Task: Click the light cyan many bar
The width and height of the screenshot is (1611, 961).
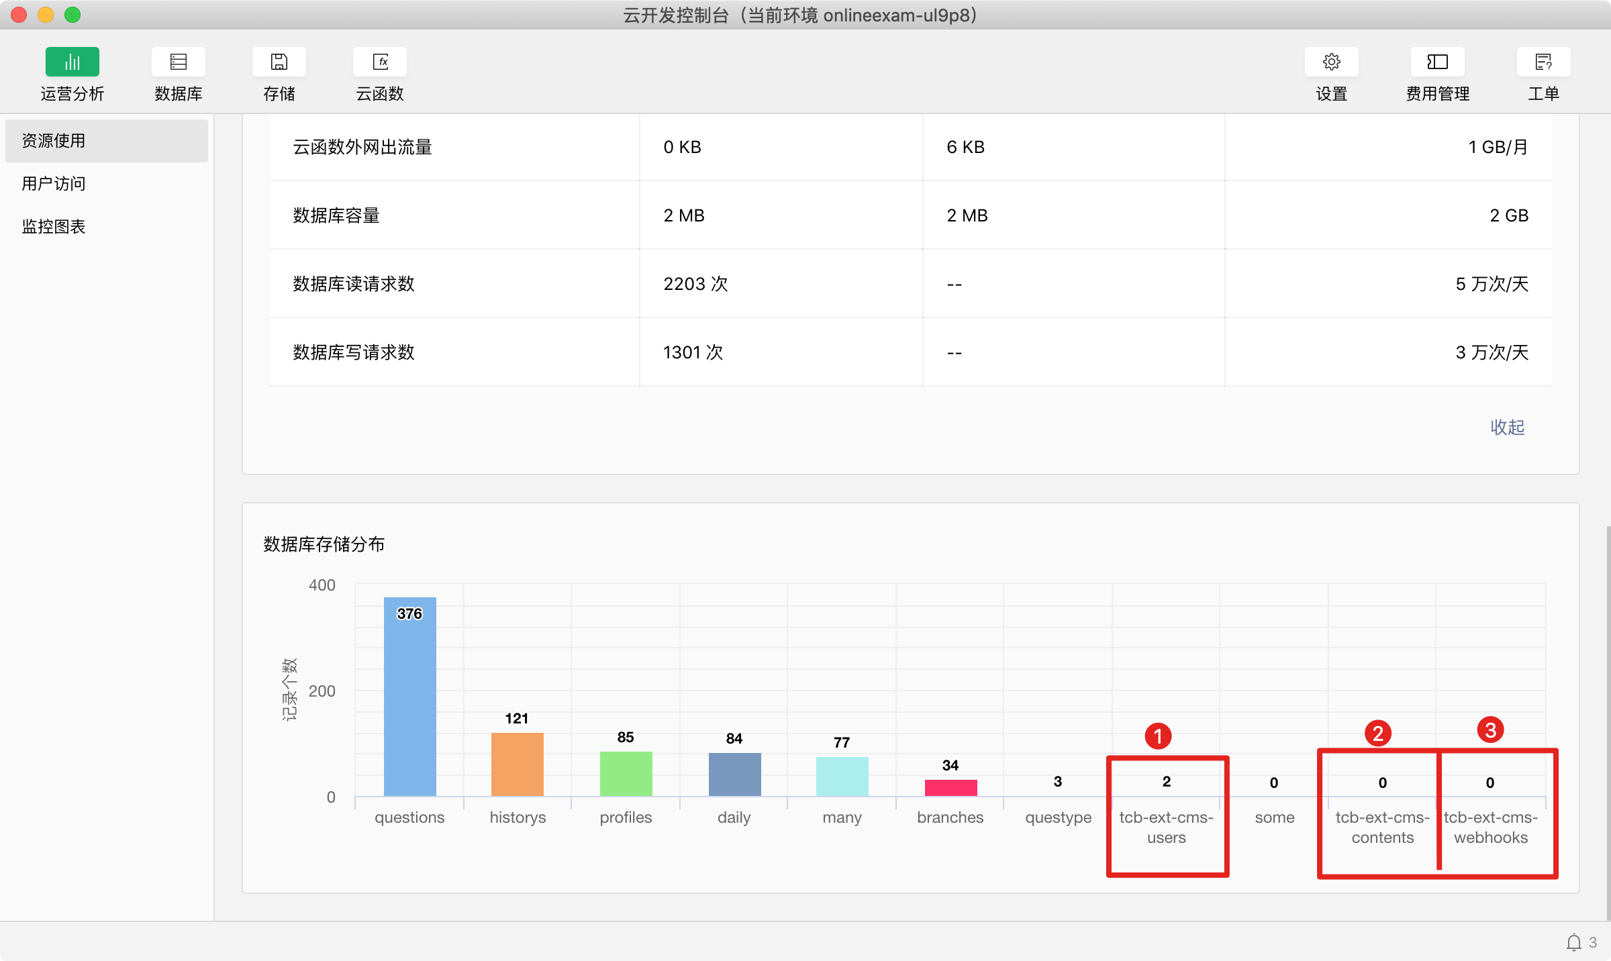Action: tap(842, 776)
